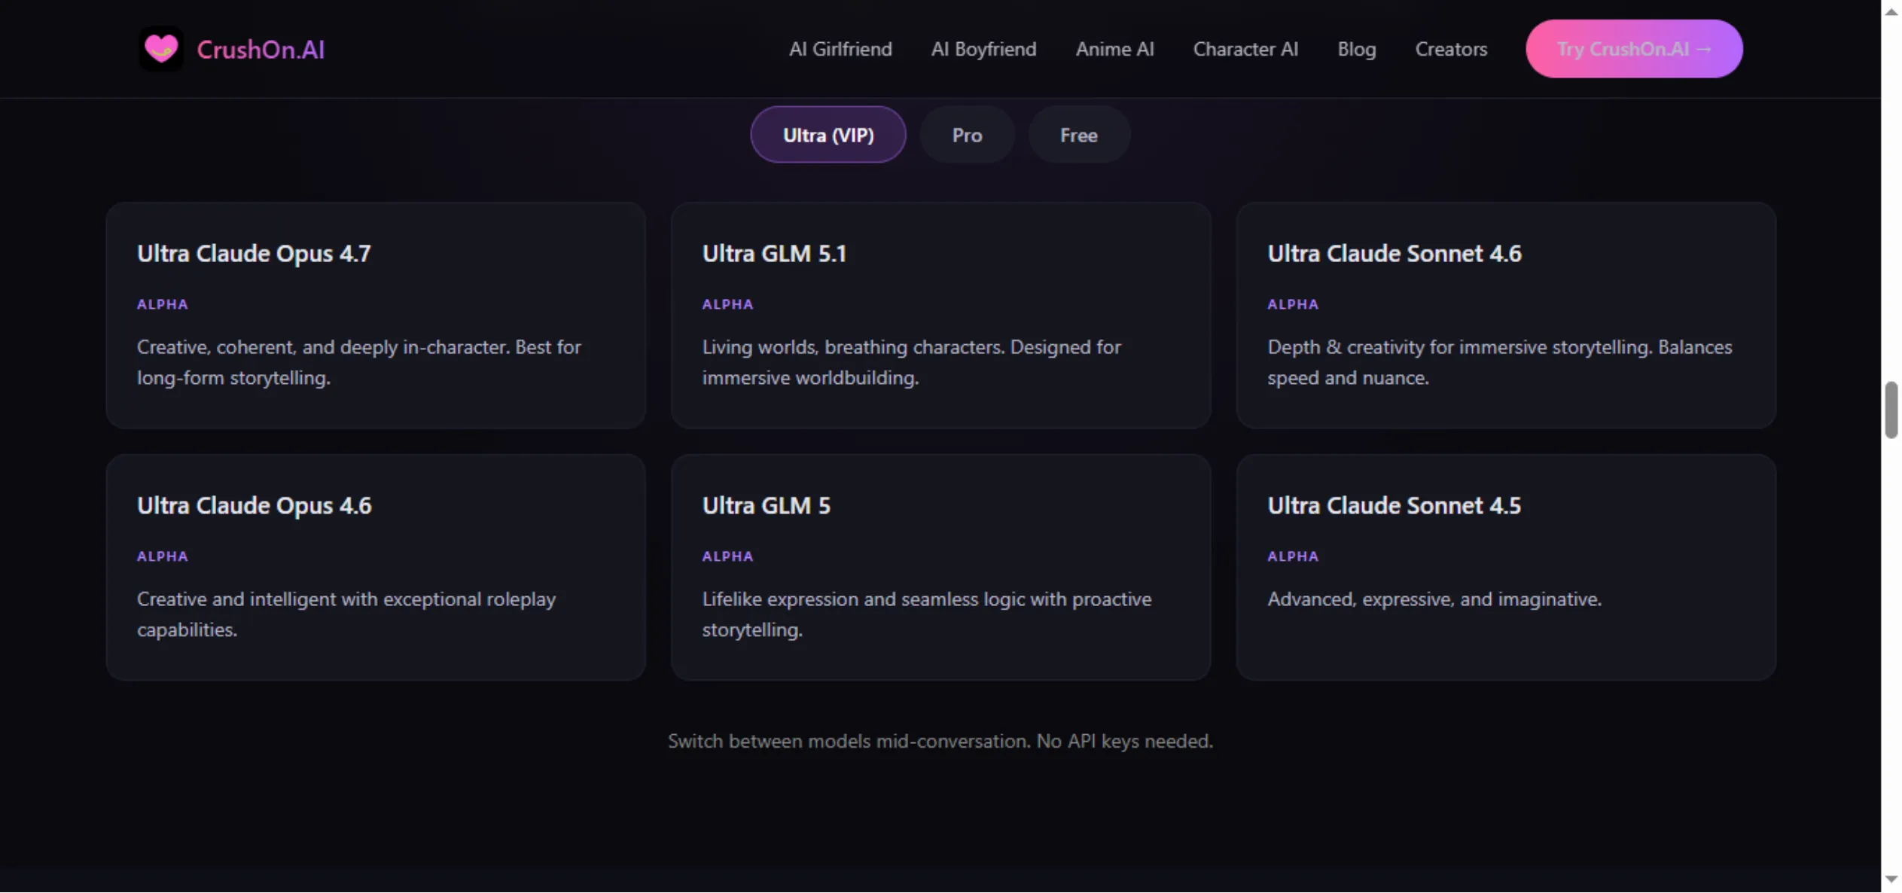Open the AI Girlfriend nav link
The image size is (1902, 893).
click(x=840, y=49)
